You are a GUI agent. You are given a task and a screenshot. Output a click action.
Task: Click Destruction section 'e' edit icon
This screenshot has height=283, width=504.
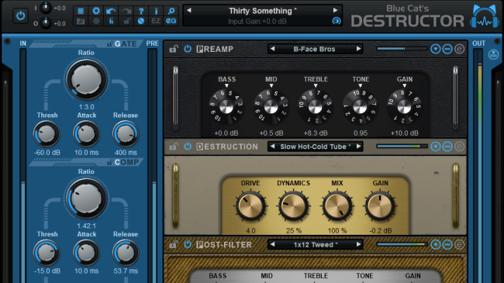(459, 147)
